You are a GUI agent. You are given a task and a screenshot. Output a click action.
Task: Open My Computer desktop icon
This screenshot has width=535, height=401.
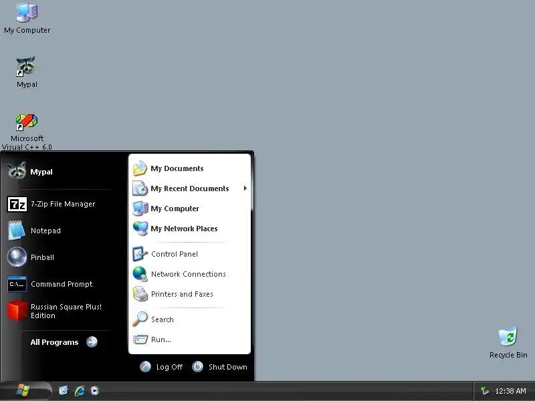(x=27, y=19)
